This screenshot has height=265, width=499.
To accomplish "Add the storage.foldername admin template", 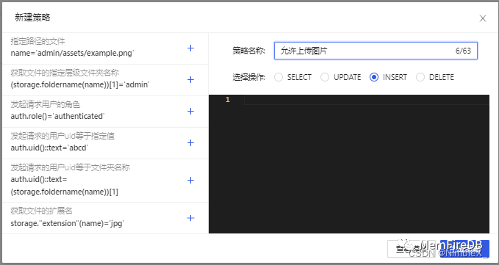I will (x=190, y=80).
